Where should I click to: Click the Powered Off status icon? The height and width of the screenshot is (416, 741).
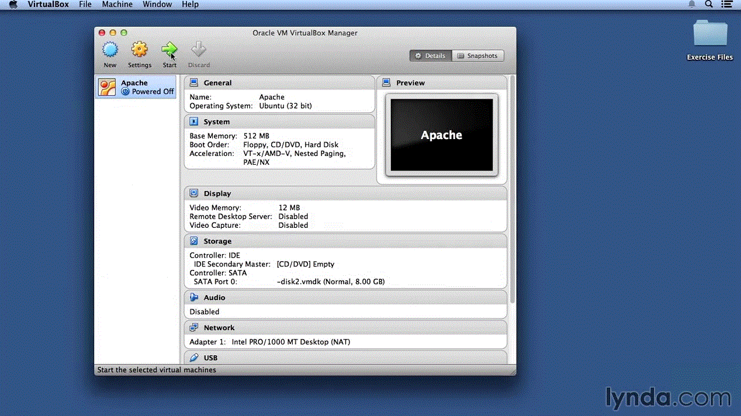[125, 92]
